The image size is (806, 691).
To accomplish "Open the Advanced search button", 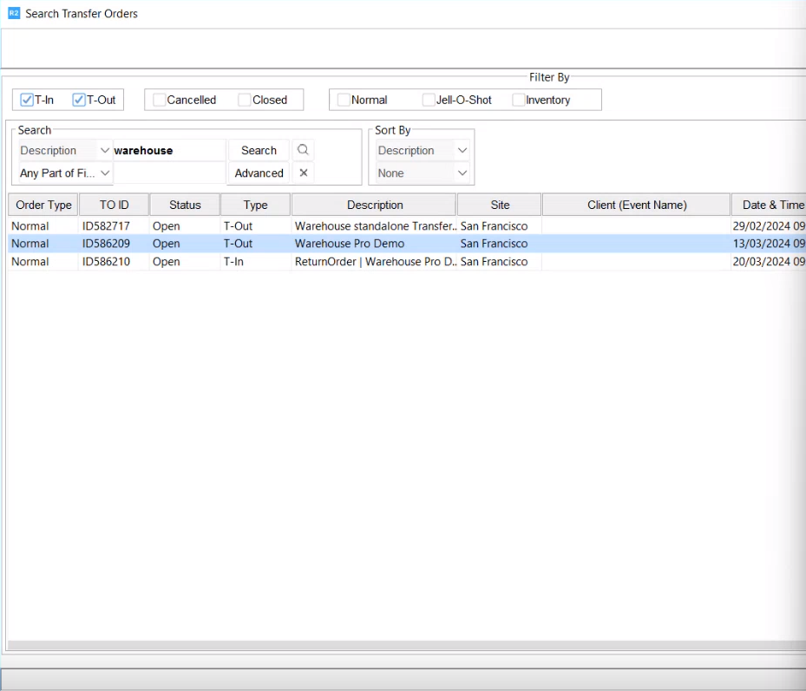I will click(259, 173).
